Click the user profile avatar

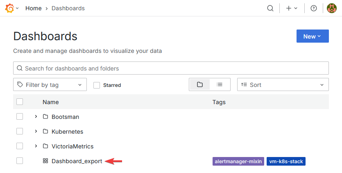332,8
